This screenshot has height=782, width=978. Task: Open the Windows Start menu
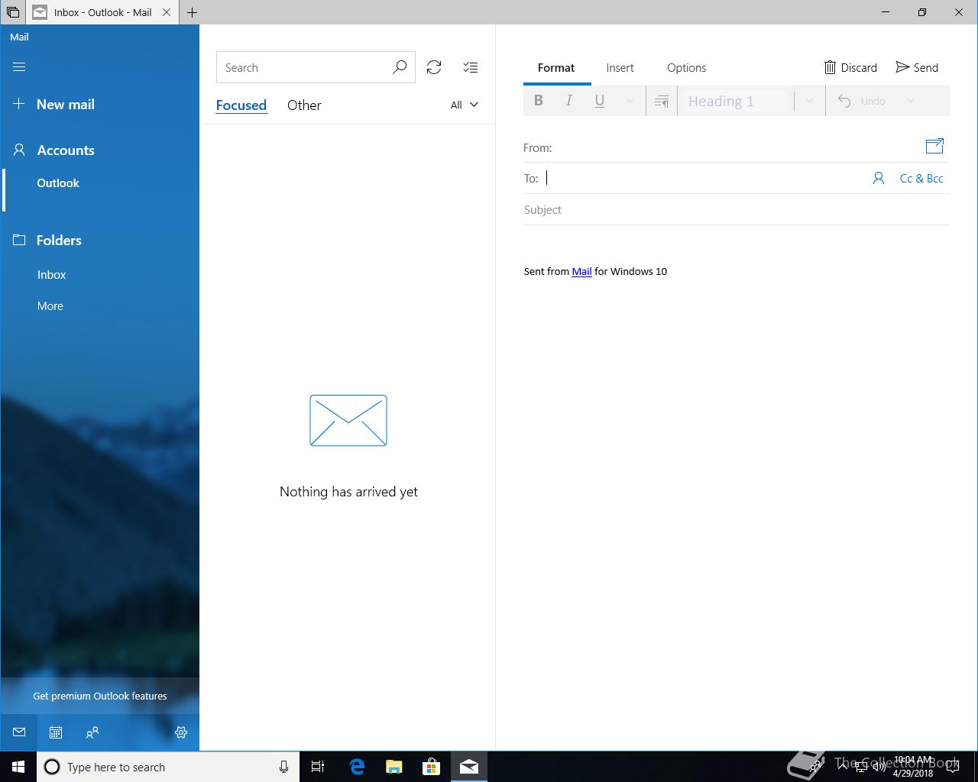click(x=18, y=767)
